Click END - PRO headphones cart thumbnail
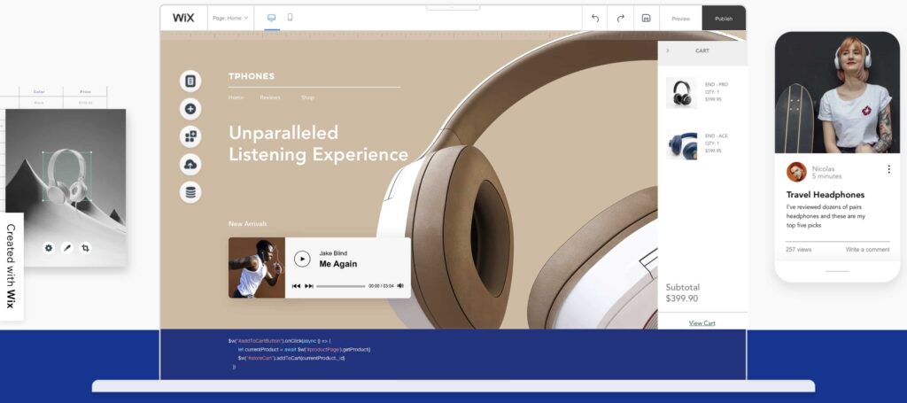The image size is (907, 403). pyautogui.click(x=681, y=92)
